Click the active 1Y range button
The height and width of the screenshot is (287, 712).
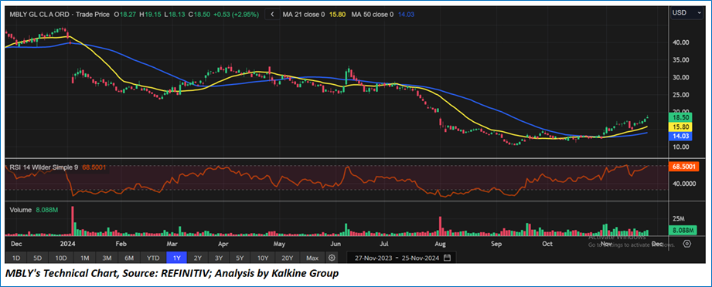pyautogui.click(x=177, y=258)
